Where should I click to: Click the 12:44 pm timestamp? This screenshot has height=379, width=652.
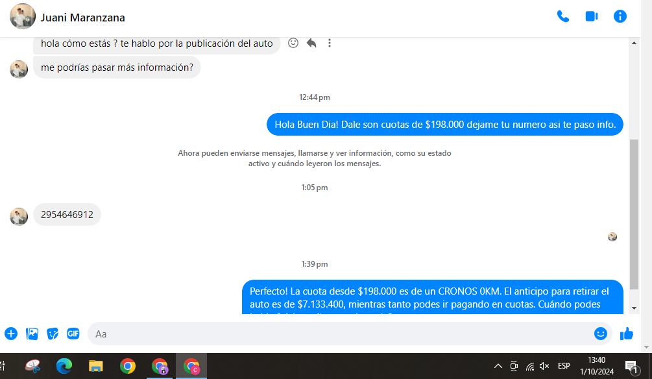pyautogui.click(x=315, y=97)
